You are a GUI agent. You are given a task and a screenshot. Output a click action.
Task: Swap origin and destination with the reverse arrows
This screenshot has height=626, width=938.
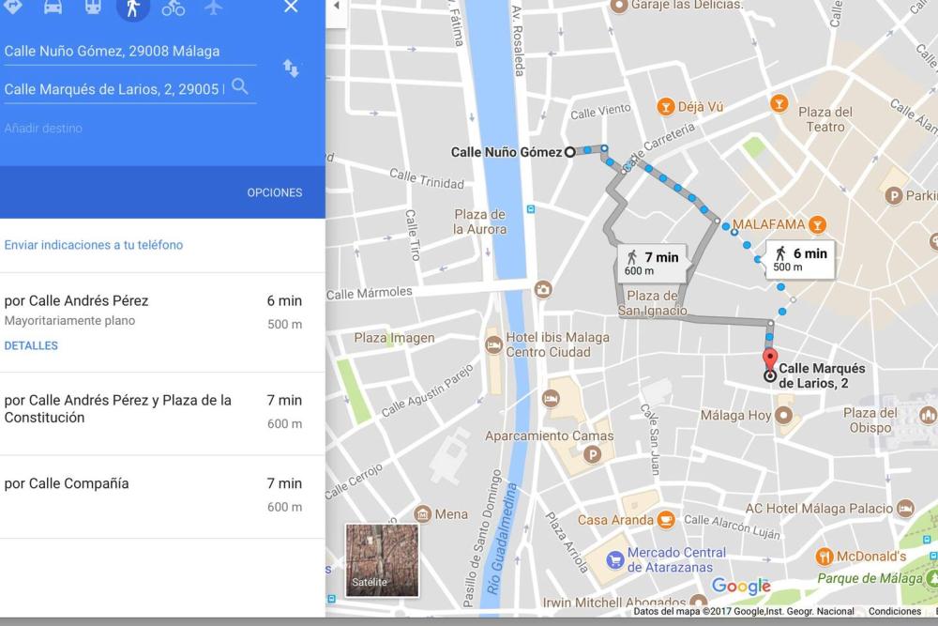(291, 69)
